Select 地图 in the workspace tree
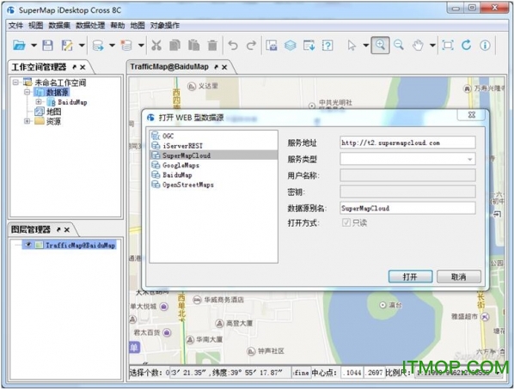Screen dimensions: 514x389 coord(54,112)
